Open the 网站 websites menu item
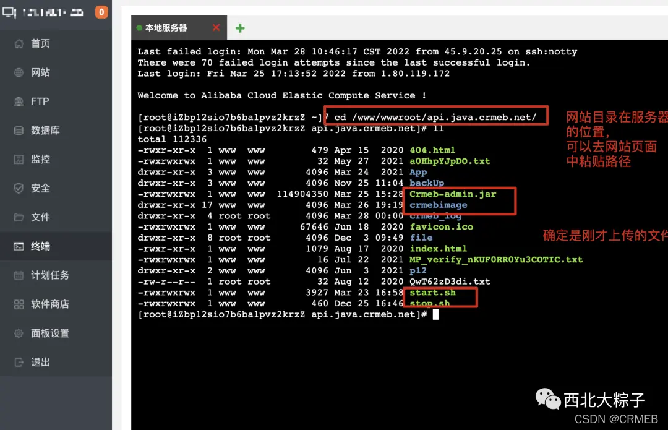The width and height of the screenshot is (668, 430). pos(56,72)
